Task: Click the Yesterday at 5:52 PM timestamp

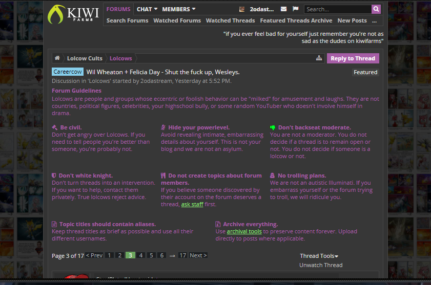Action: 202,81
